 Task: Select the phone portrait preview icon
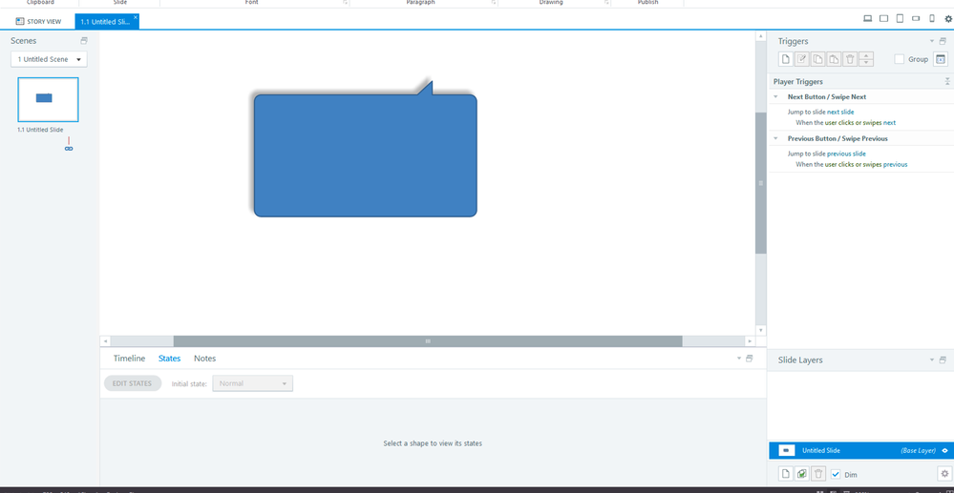point(932,18)
